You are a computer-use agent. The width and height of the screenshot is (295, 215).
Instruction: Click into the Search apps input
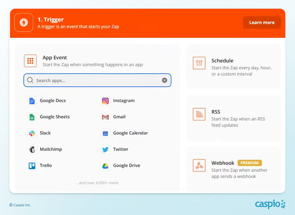point(97,81)
